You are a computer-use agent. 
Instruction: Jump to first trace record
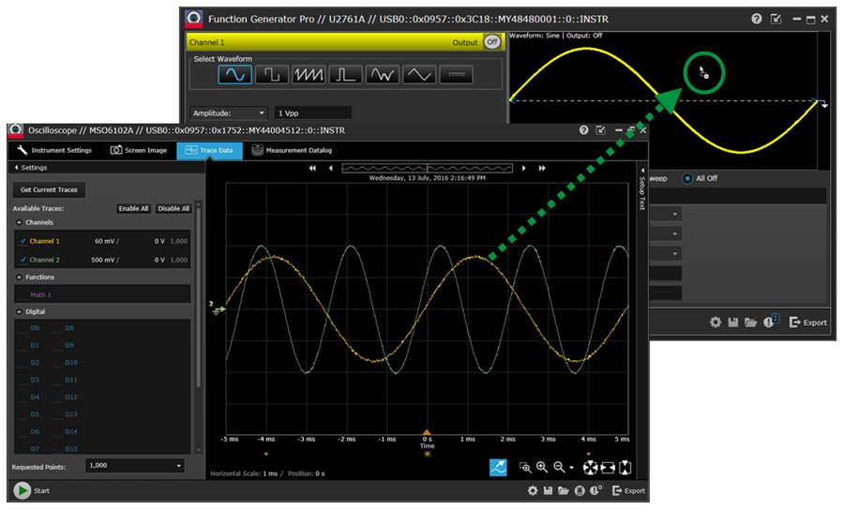[x=312, y=168]
